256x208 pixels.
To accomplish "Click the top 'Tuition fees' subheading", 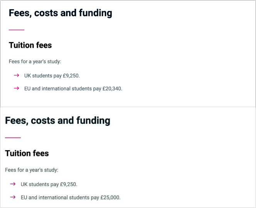I will (30, 45).
